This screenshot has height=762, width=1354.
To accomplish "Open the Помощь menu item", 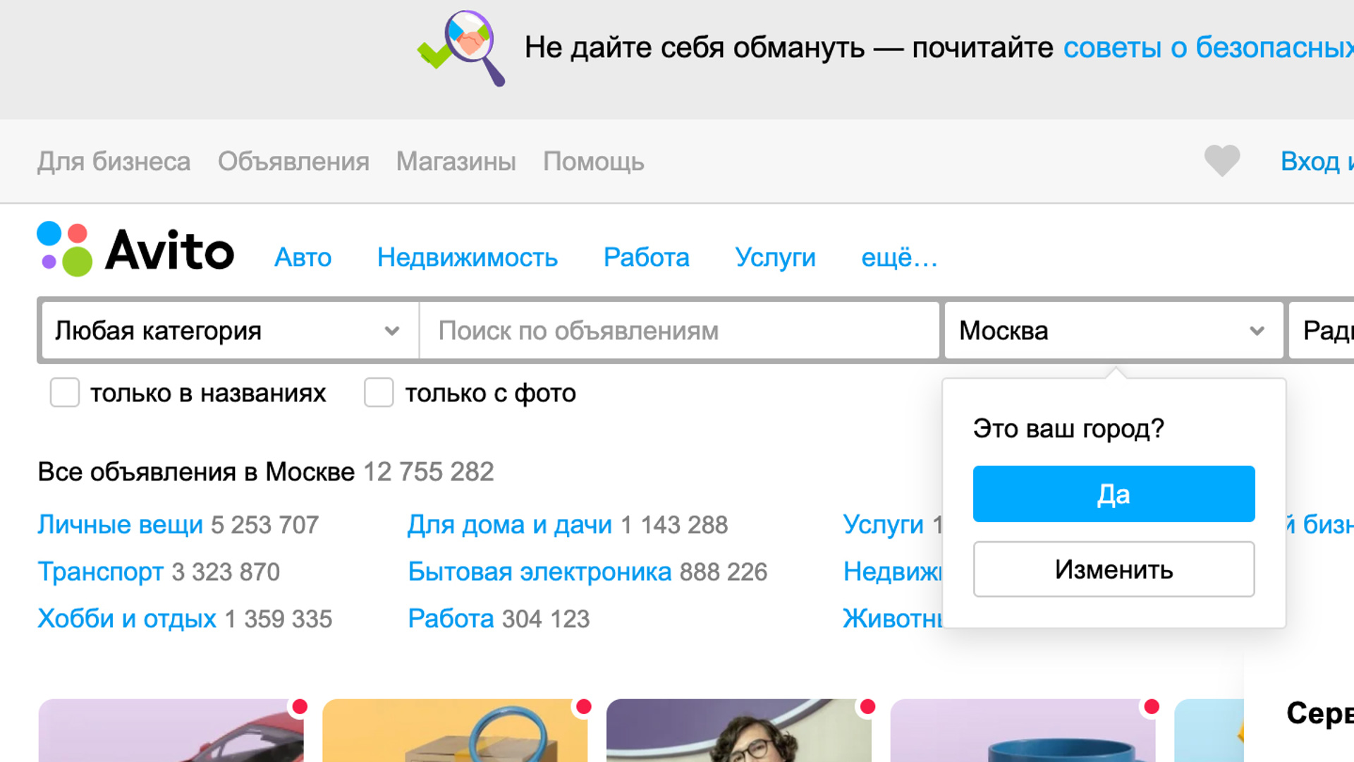I will (594, 161).
